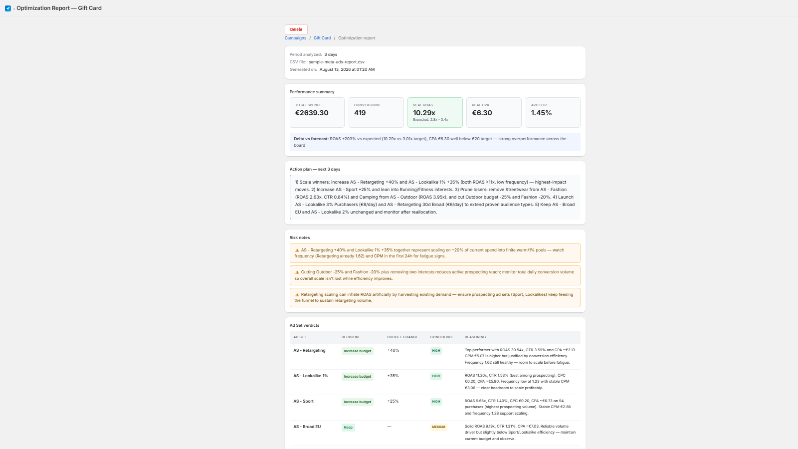The height and width of the screenshot is (449, 798).
Task: Click the AD SET column header
Action: pos(300,337)
